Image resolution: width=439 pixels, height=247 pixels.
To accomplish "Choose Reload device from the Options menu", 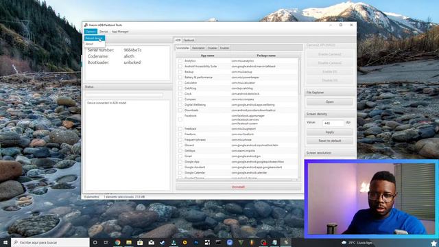I will [95, 38].
